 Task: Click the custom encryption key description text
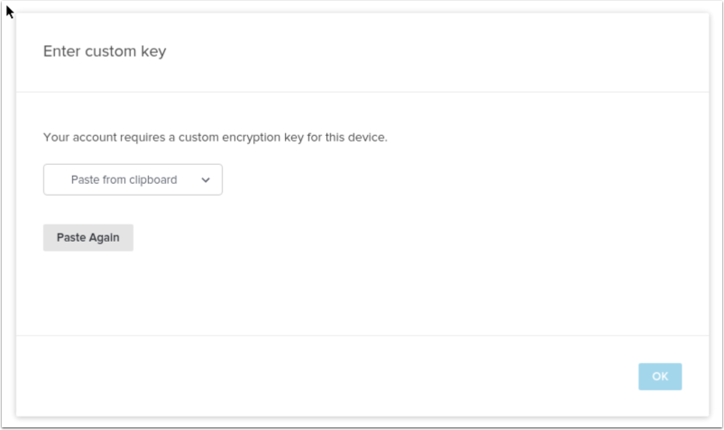pyautogui.click(x=215, y=138)
